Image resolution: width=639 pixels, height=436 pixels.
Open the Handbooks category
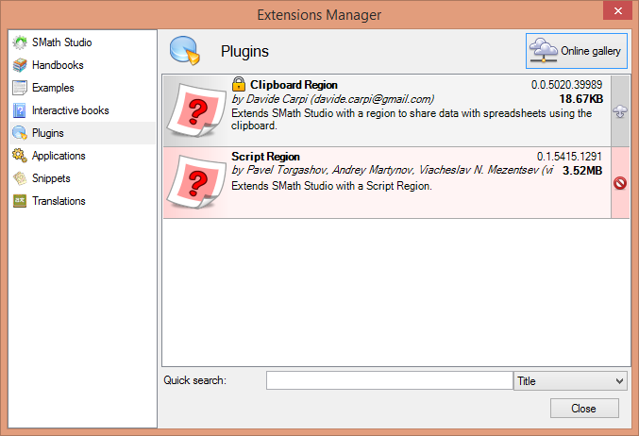(x=58, y=65)
